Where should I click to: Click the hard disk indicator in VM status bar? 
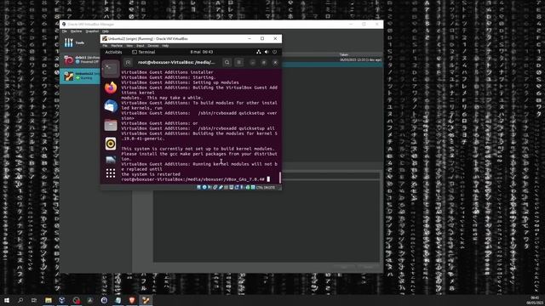pyautogui.click(x=198, y=187)
